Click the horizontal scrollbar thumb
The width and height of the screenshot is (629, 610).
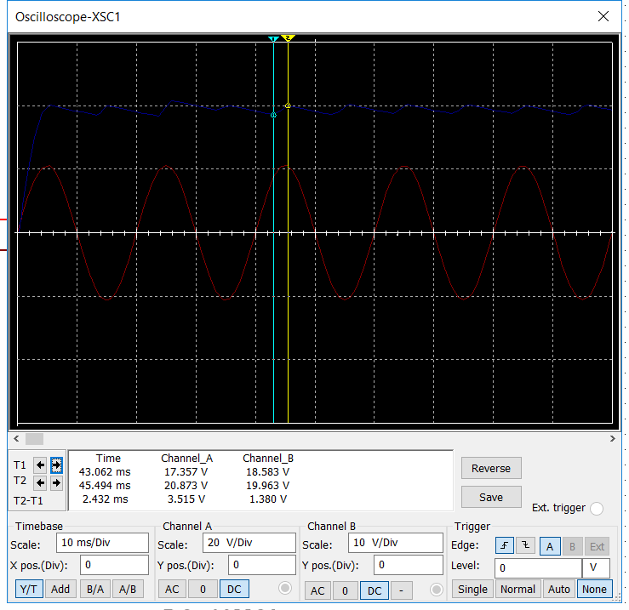34,438
